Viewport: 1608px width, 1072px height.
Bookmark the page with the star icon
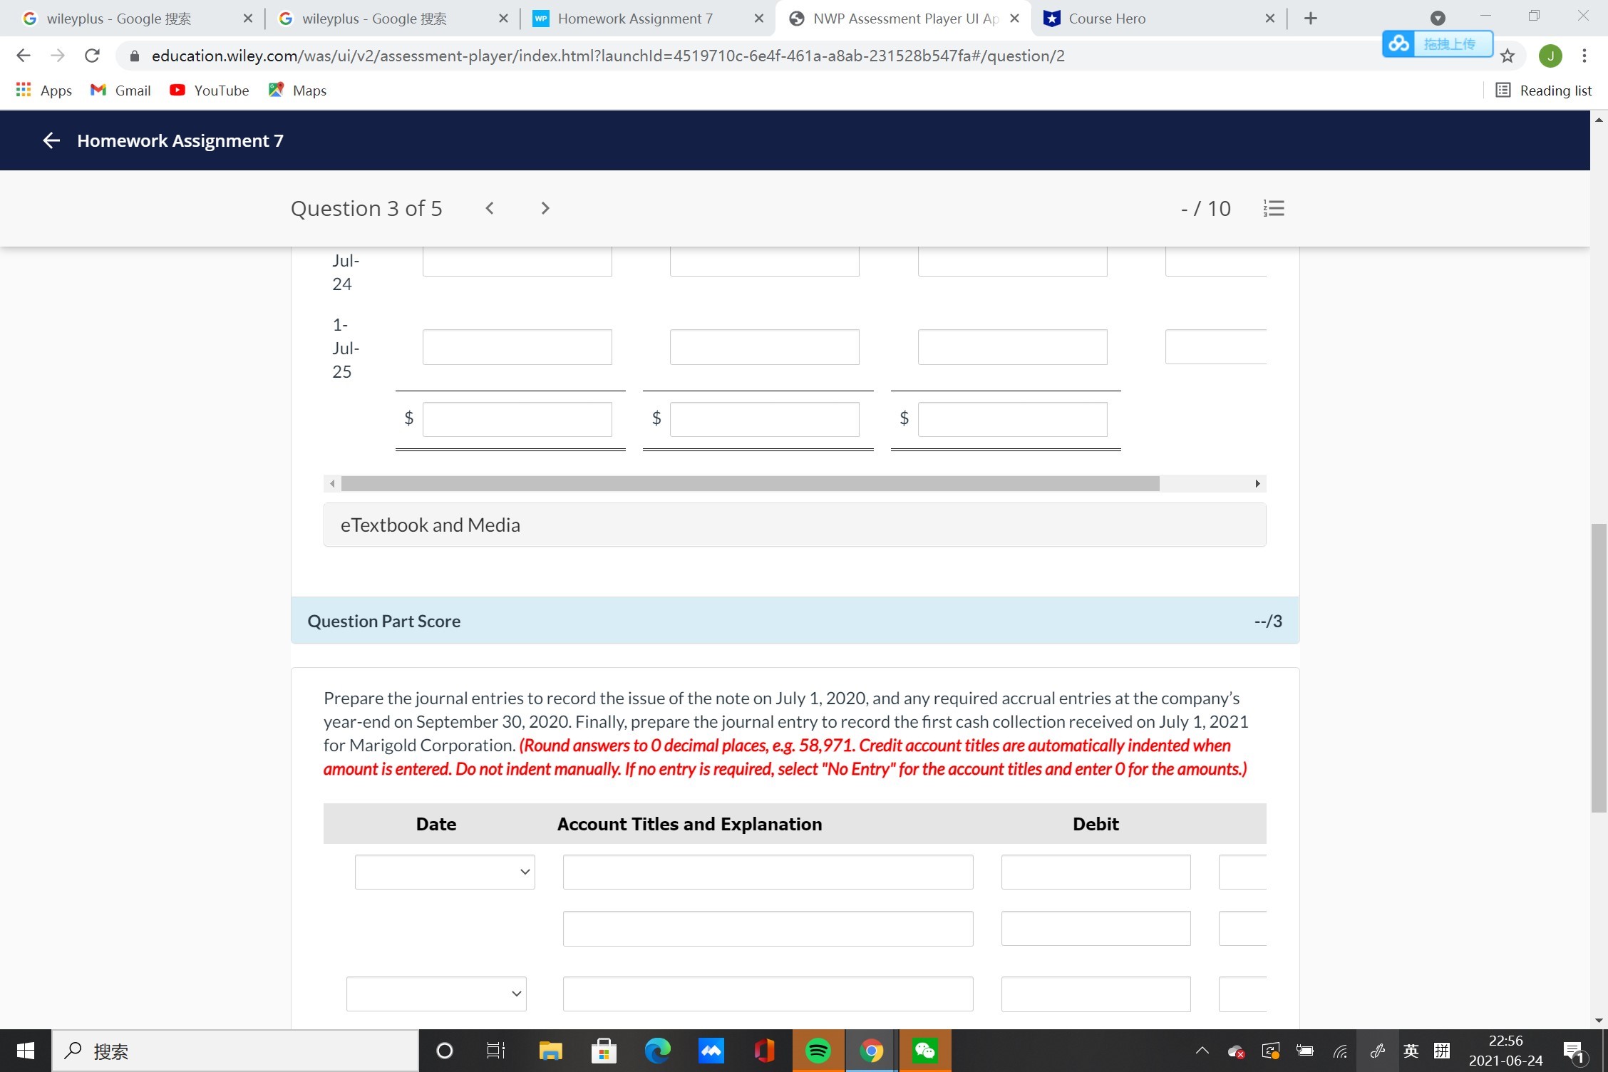(x=1507, y=56)
